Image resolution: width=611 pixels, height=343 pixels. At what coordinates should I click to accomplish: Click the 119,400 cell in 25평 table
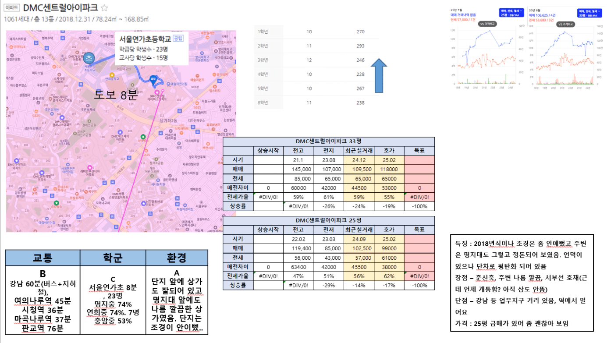tap(299, 248)
